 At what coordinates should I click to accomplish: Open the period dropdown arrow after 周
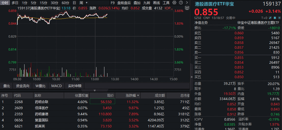coord(87,3)
